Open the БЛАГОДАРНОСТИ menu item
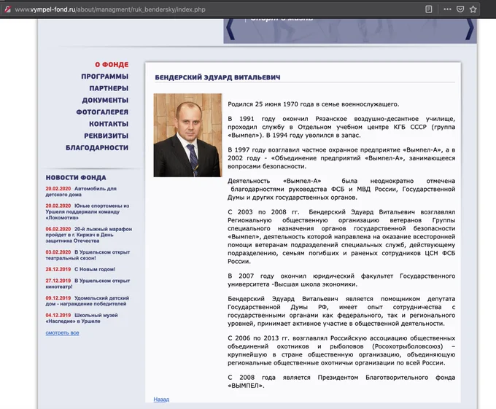The height and width of the screenshot is (409, 496). pyautogui.click(x=97, y=147)
